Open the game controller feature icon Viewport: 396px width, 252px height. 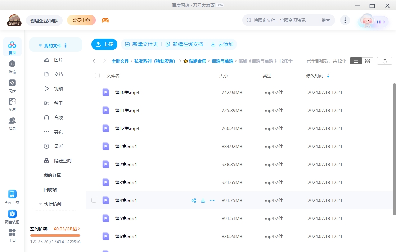106,20
